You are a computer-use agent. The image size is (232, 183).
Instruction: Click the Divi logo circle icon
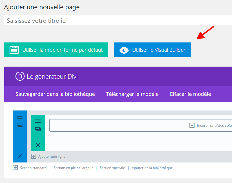point(20,76)
